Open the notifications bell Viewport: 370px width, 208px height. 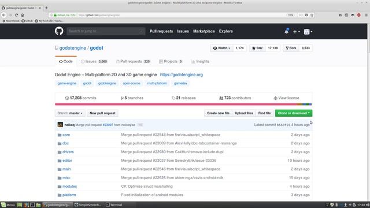tap(287, 31)
